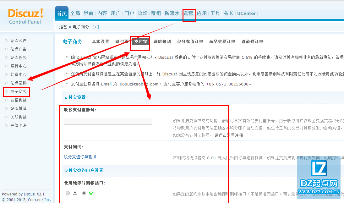The height and width of the screenshot is (203, 344).
Task: Click the 支付宝设置 section header
Action: pos(75,97)
